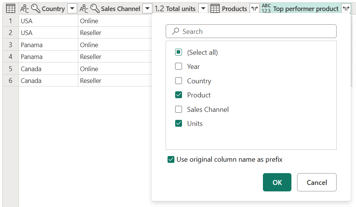Click the Products column expand icon

tap(254, 8)
